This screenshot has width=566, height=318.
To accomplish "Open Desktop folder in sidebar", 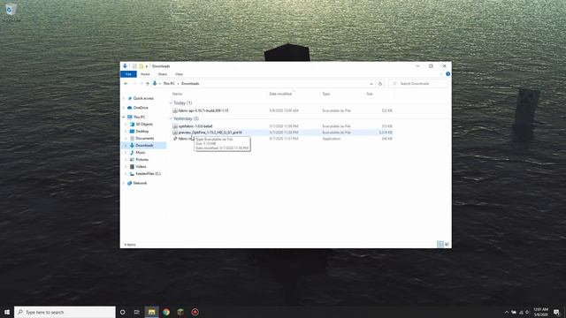I will click(141, 132).
